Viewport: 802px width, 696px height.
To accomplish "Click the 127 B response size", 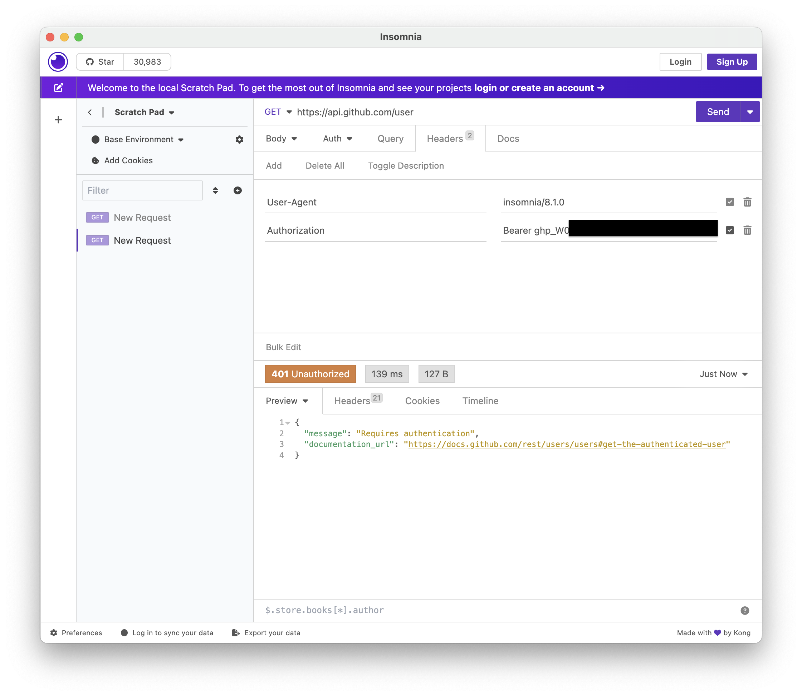I will (436, 374).
